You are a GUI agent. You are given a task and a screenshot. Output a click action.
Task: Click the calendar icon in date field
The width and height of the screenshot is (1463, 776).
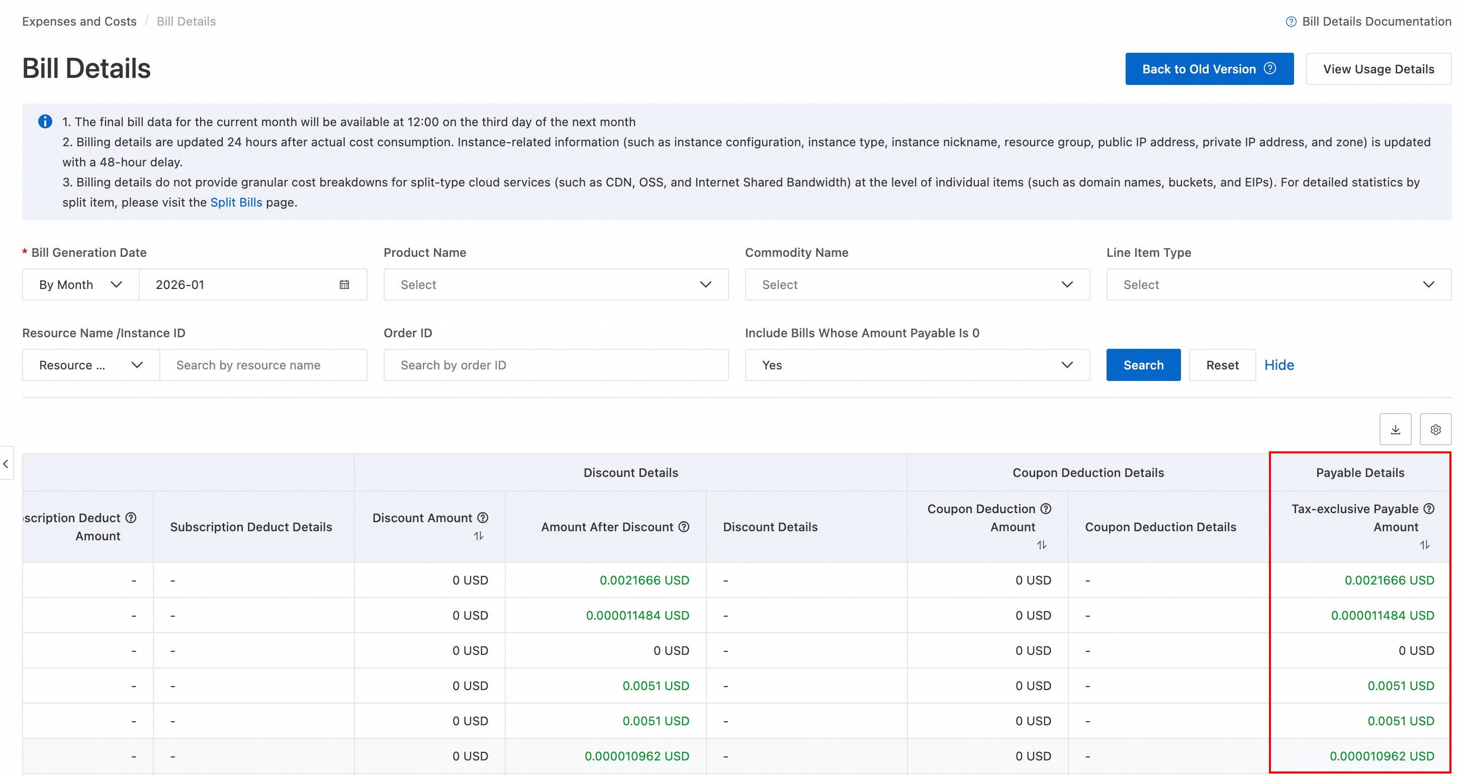pyautogui.click(x=344, y=284)
